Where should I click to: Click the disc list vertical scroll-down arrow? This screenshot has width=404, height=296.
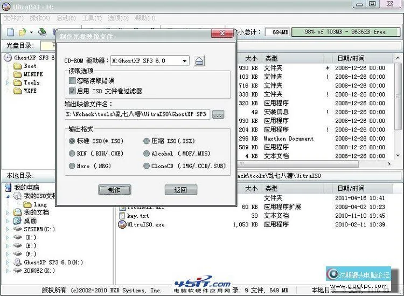(x=398, y=155)
